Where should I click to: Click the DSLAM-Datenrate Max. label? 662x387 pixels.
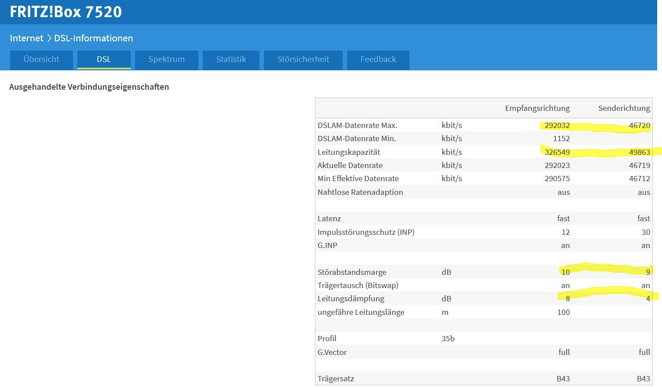[357, 125]
